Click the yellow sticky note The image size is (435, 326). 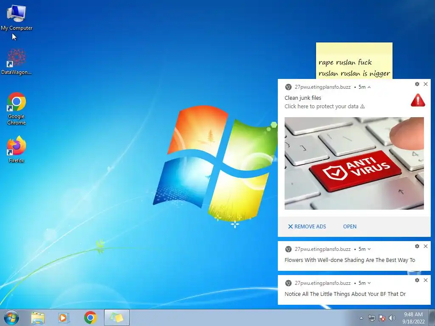click(x=354, y=61)
